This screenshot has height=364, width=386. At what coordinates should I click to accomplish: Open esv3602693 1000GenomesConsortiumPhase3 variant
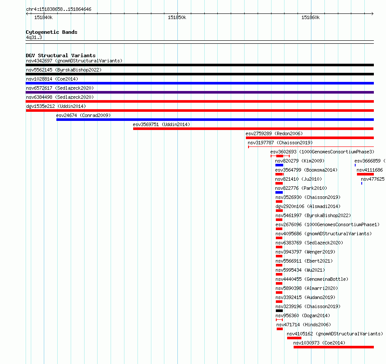322,152
